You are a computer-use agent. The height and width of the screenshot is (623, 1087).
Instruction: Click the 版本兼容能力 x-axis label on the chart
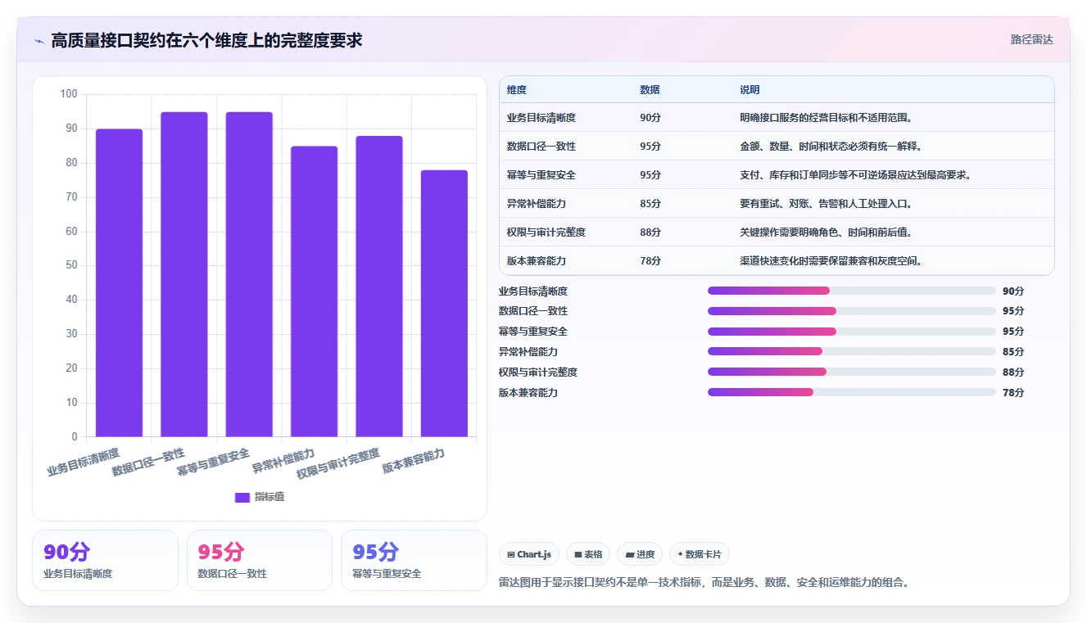414,463
